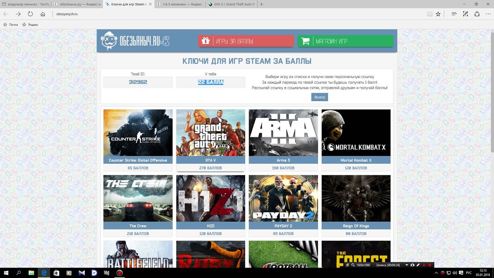Screen dimensions: 494x278
Task: Click the 85 баллов price
Action: point(283,234)
